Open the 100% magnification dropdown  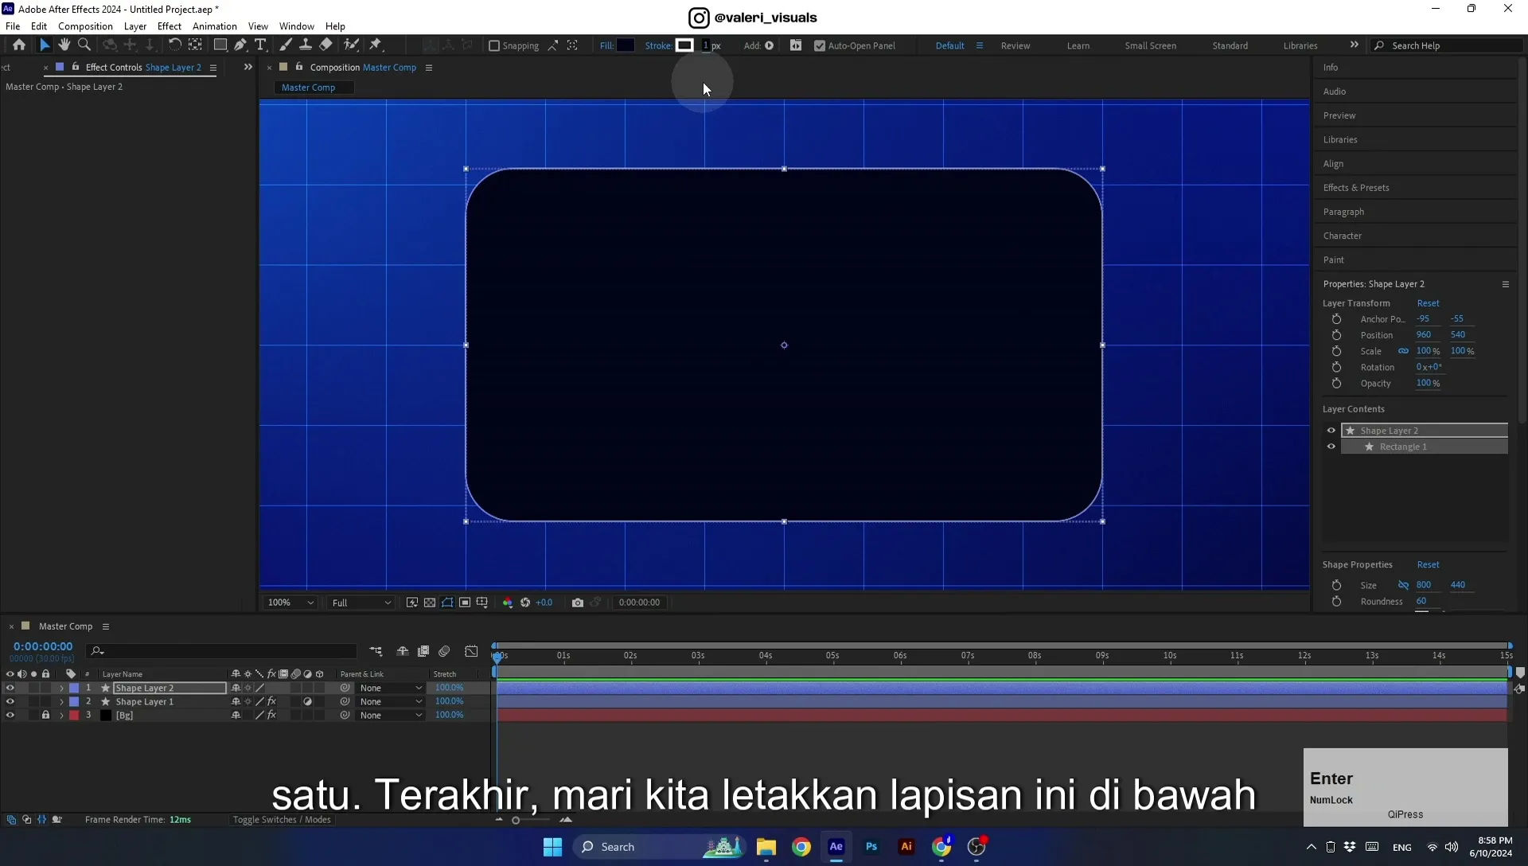click(290, 603)
